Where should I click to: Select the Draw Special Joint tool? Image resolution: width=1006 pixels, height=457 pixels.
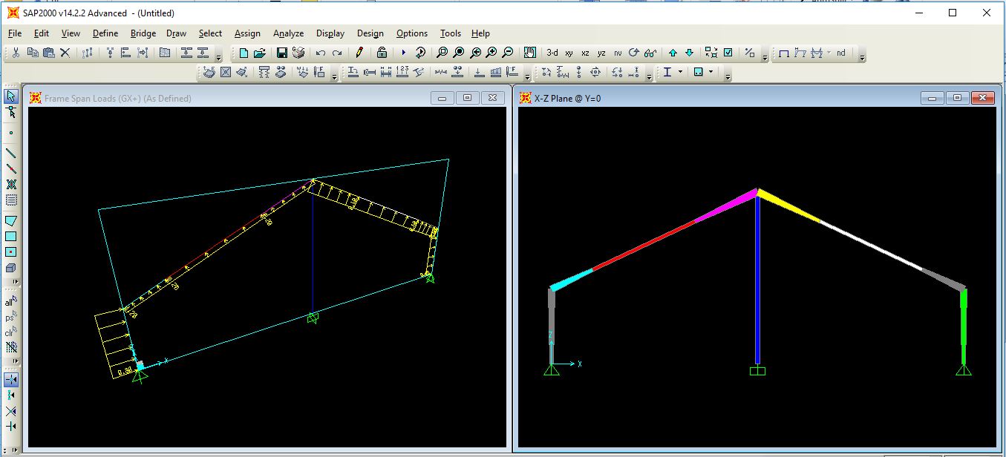(x=11, y=133)
